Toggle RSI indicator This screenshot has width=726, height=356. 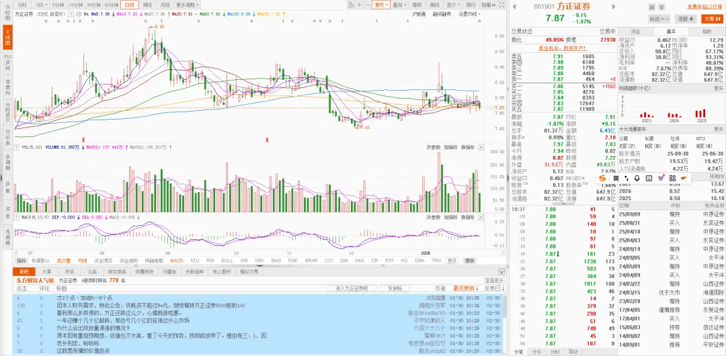pos(210,261)
